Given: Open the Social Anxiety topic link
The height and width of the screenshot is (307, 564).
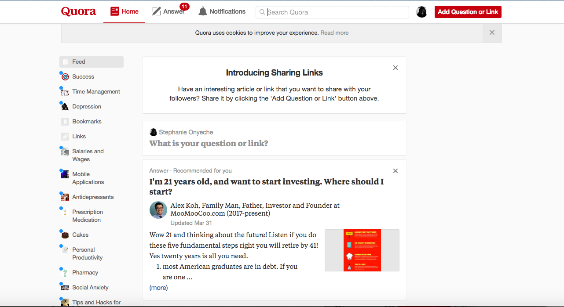Looking at the screenshot, I should [90, 288].
